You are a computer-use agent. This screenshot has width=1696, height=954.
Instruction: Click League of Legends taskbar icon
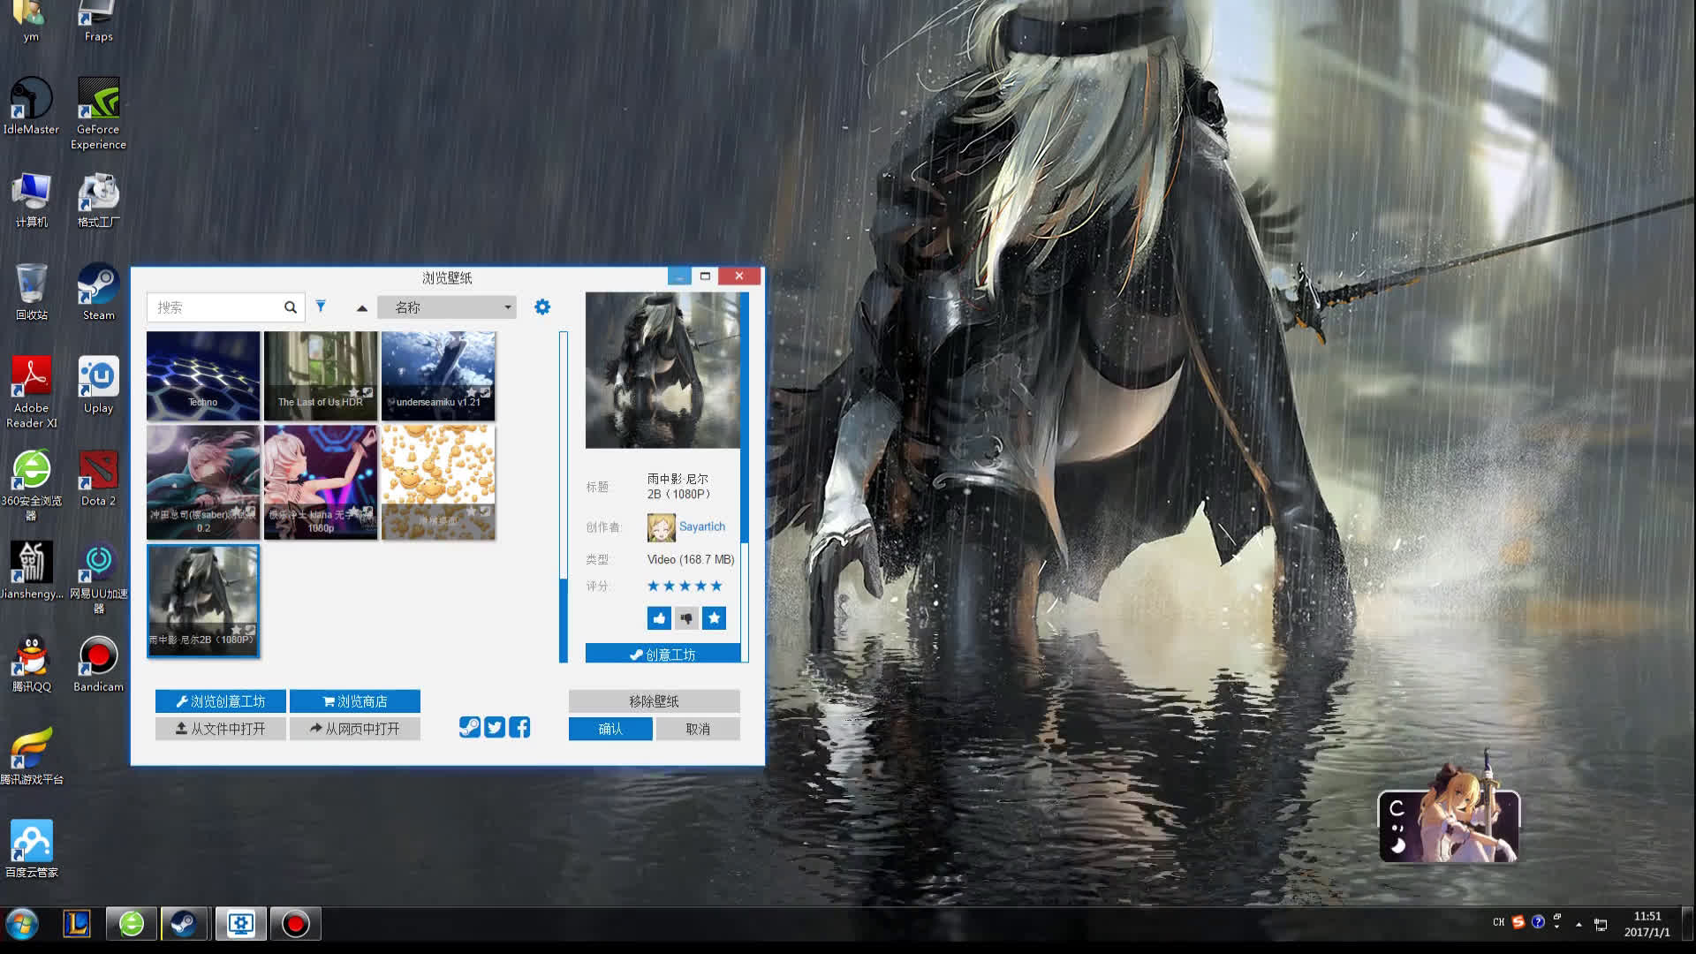(x=77, y=924)
